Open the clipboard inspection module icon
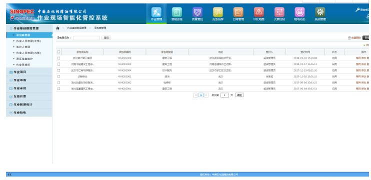This screenshot has height=180, width=371. pyautogui.click(x=176, y=12)
